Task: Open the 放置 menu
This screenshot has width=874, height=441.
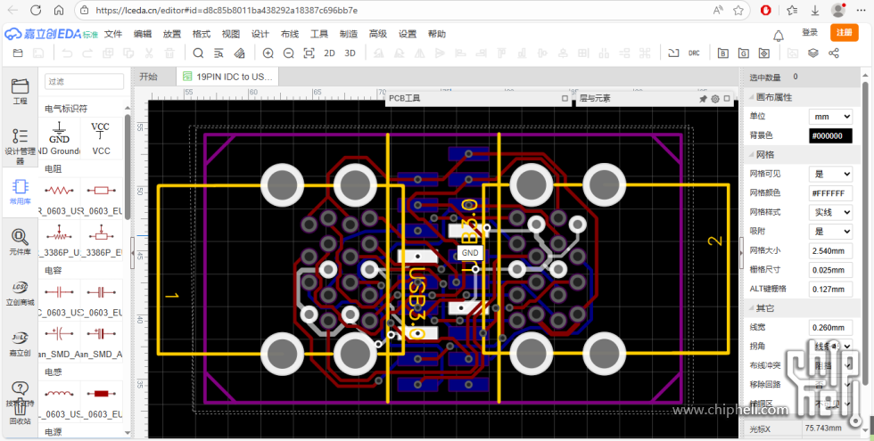Action: pos(171,34)
